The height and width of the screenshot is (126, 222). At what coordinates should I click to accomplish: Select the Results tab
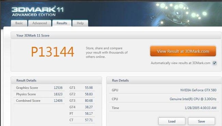tap(62, 23)
